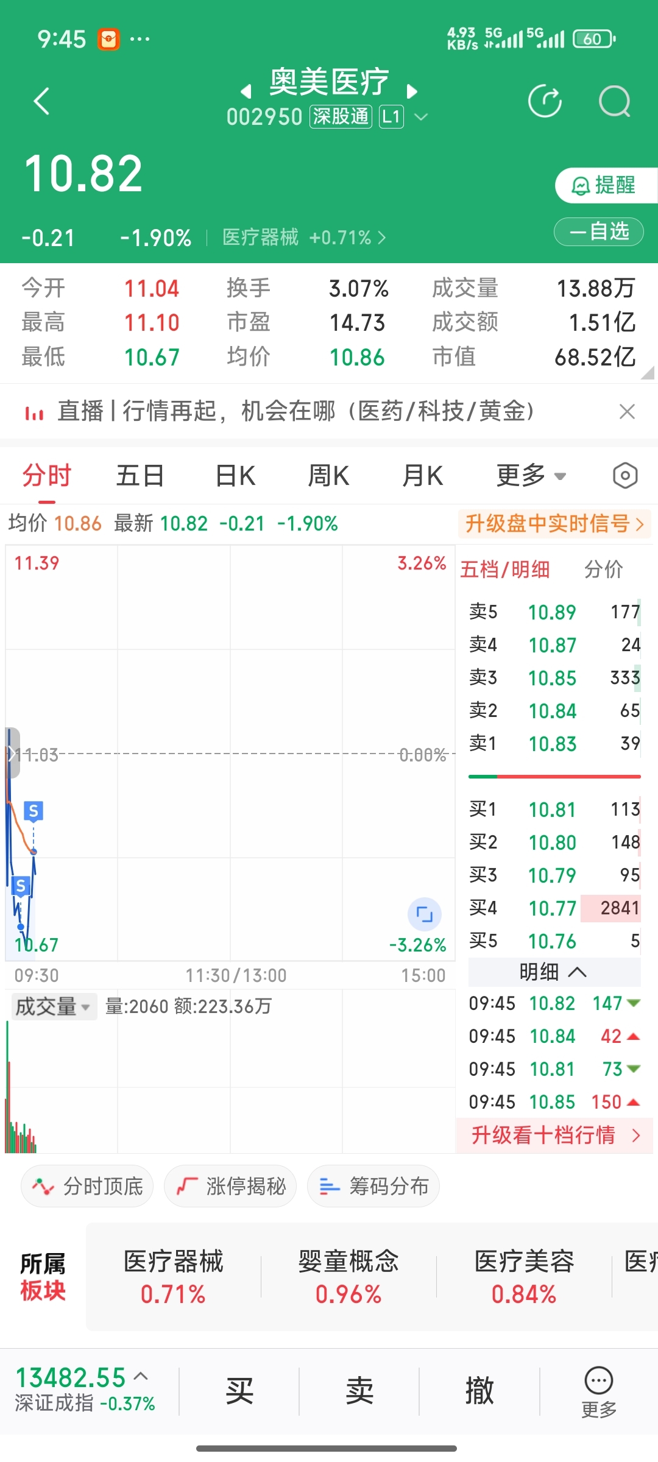This screenshot has height=1462, width=658.
Task: Switch to previous stock with left triangle
Action: click(x=246, y=91)
